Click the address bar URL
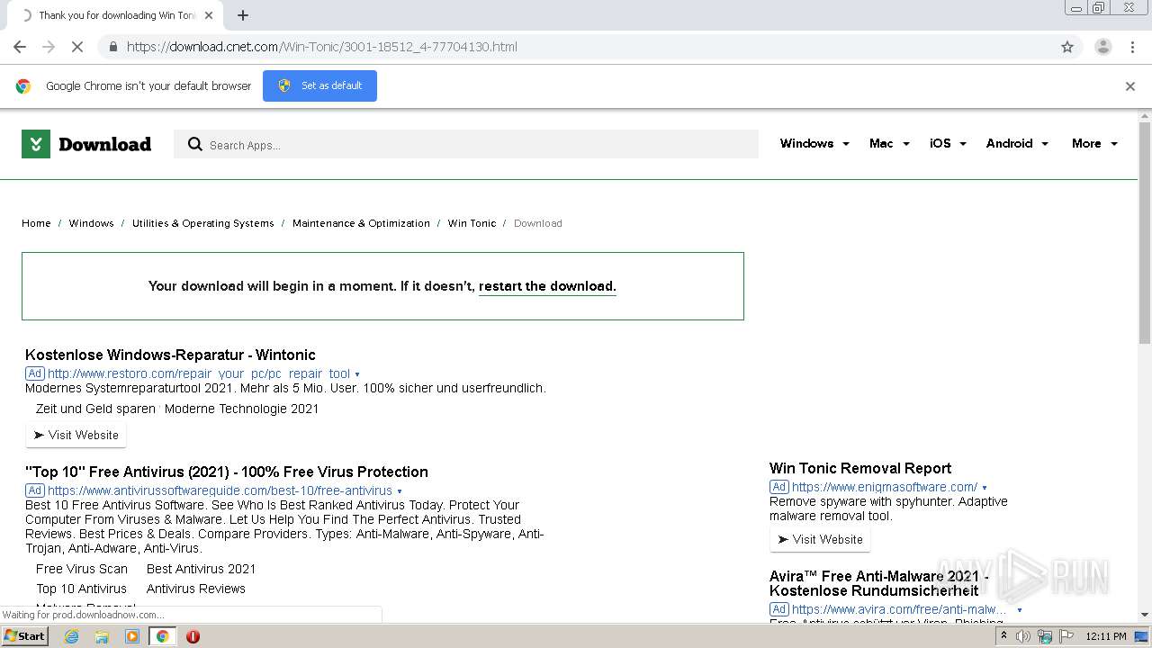 [x=321, y=47]
